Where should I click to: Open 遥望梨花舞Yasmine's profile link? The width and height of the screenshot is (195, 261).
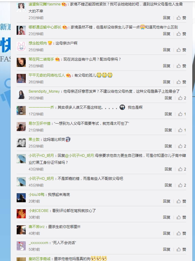click(x=45, y=4)
